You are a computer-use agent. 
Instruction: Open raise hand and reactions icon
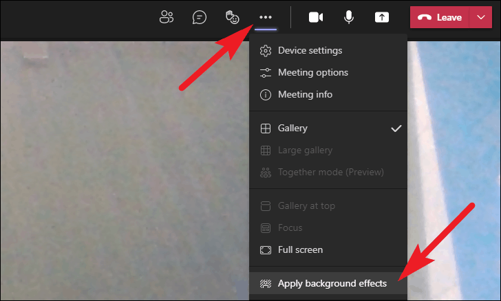(233, 17)
